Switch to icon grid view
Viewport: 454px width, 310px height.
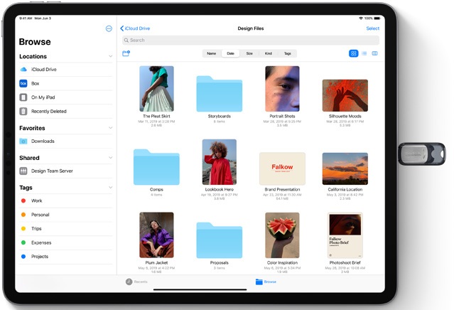pos(353,53)
